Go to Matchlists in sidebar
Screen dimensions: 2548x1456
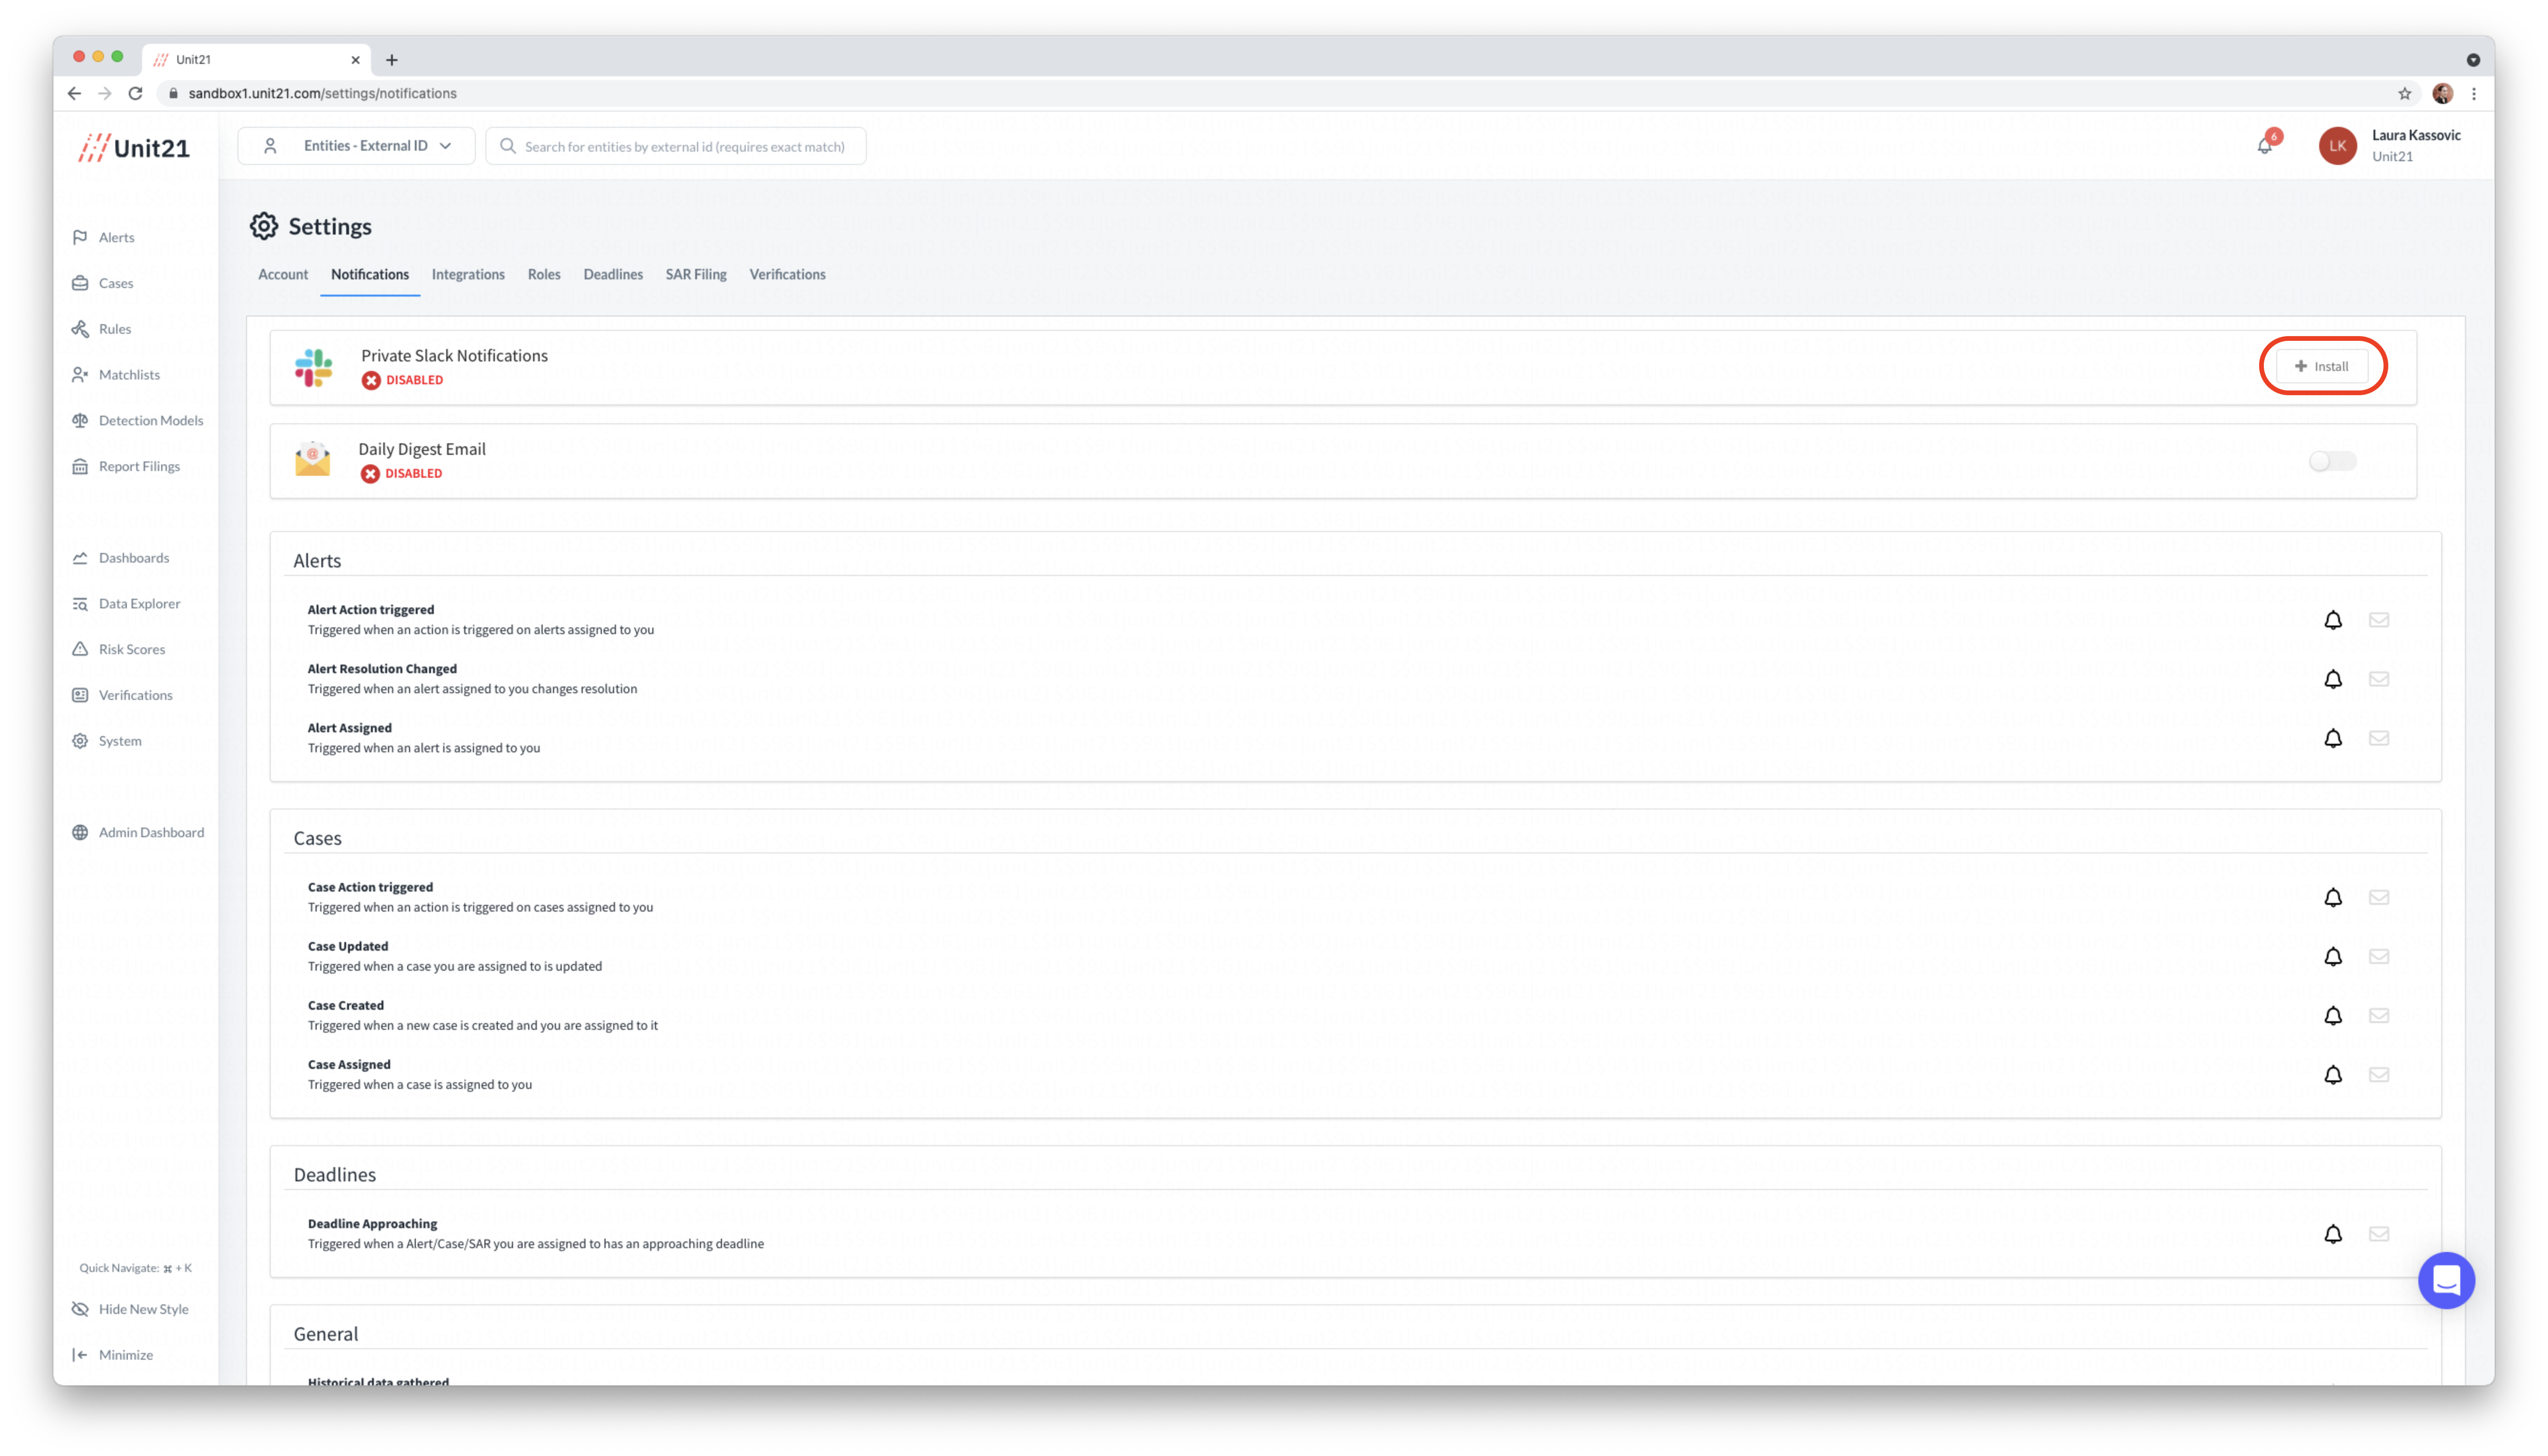[x=129, y=374]
